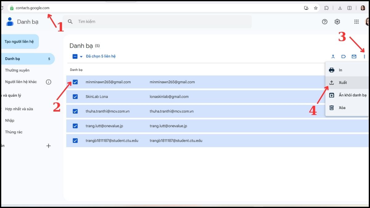
Task: Uncheck the SkinLab Lona contact checkbox
Action: [x=75, y=97]
